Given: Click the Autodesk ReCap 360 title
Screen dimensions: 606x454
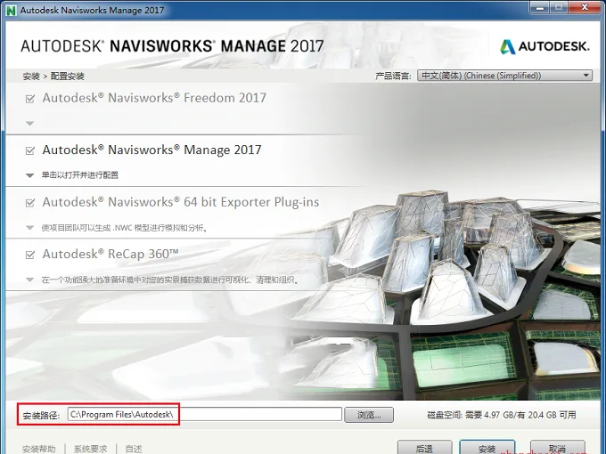Looking at the screenshot, I should click(x=111, y=254).
